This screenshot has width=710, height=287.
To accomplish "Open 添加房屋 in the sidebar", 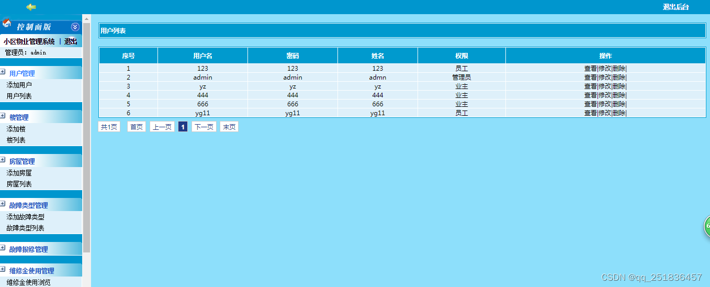I will click(19, 173).
